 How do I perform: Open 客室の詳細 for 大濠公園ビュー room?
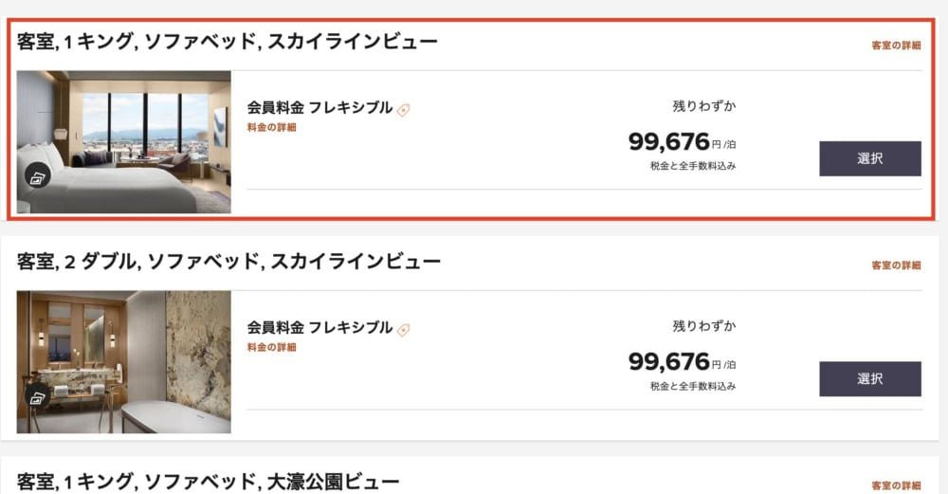tap(896, 485)
